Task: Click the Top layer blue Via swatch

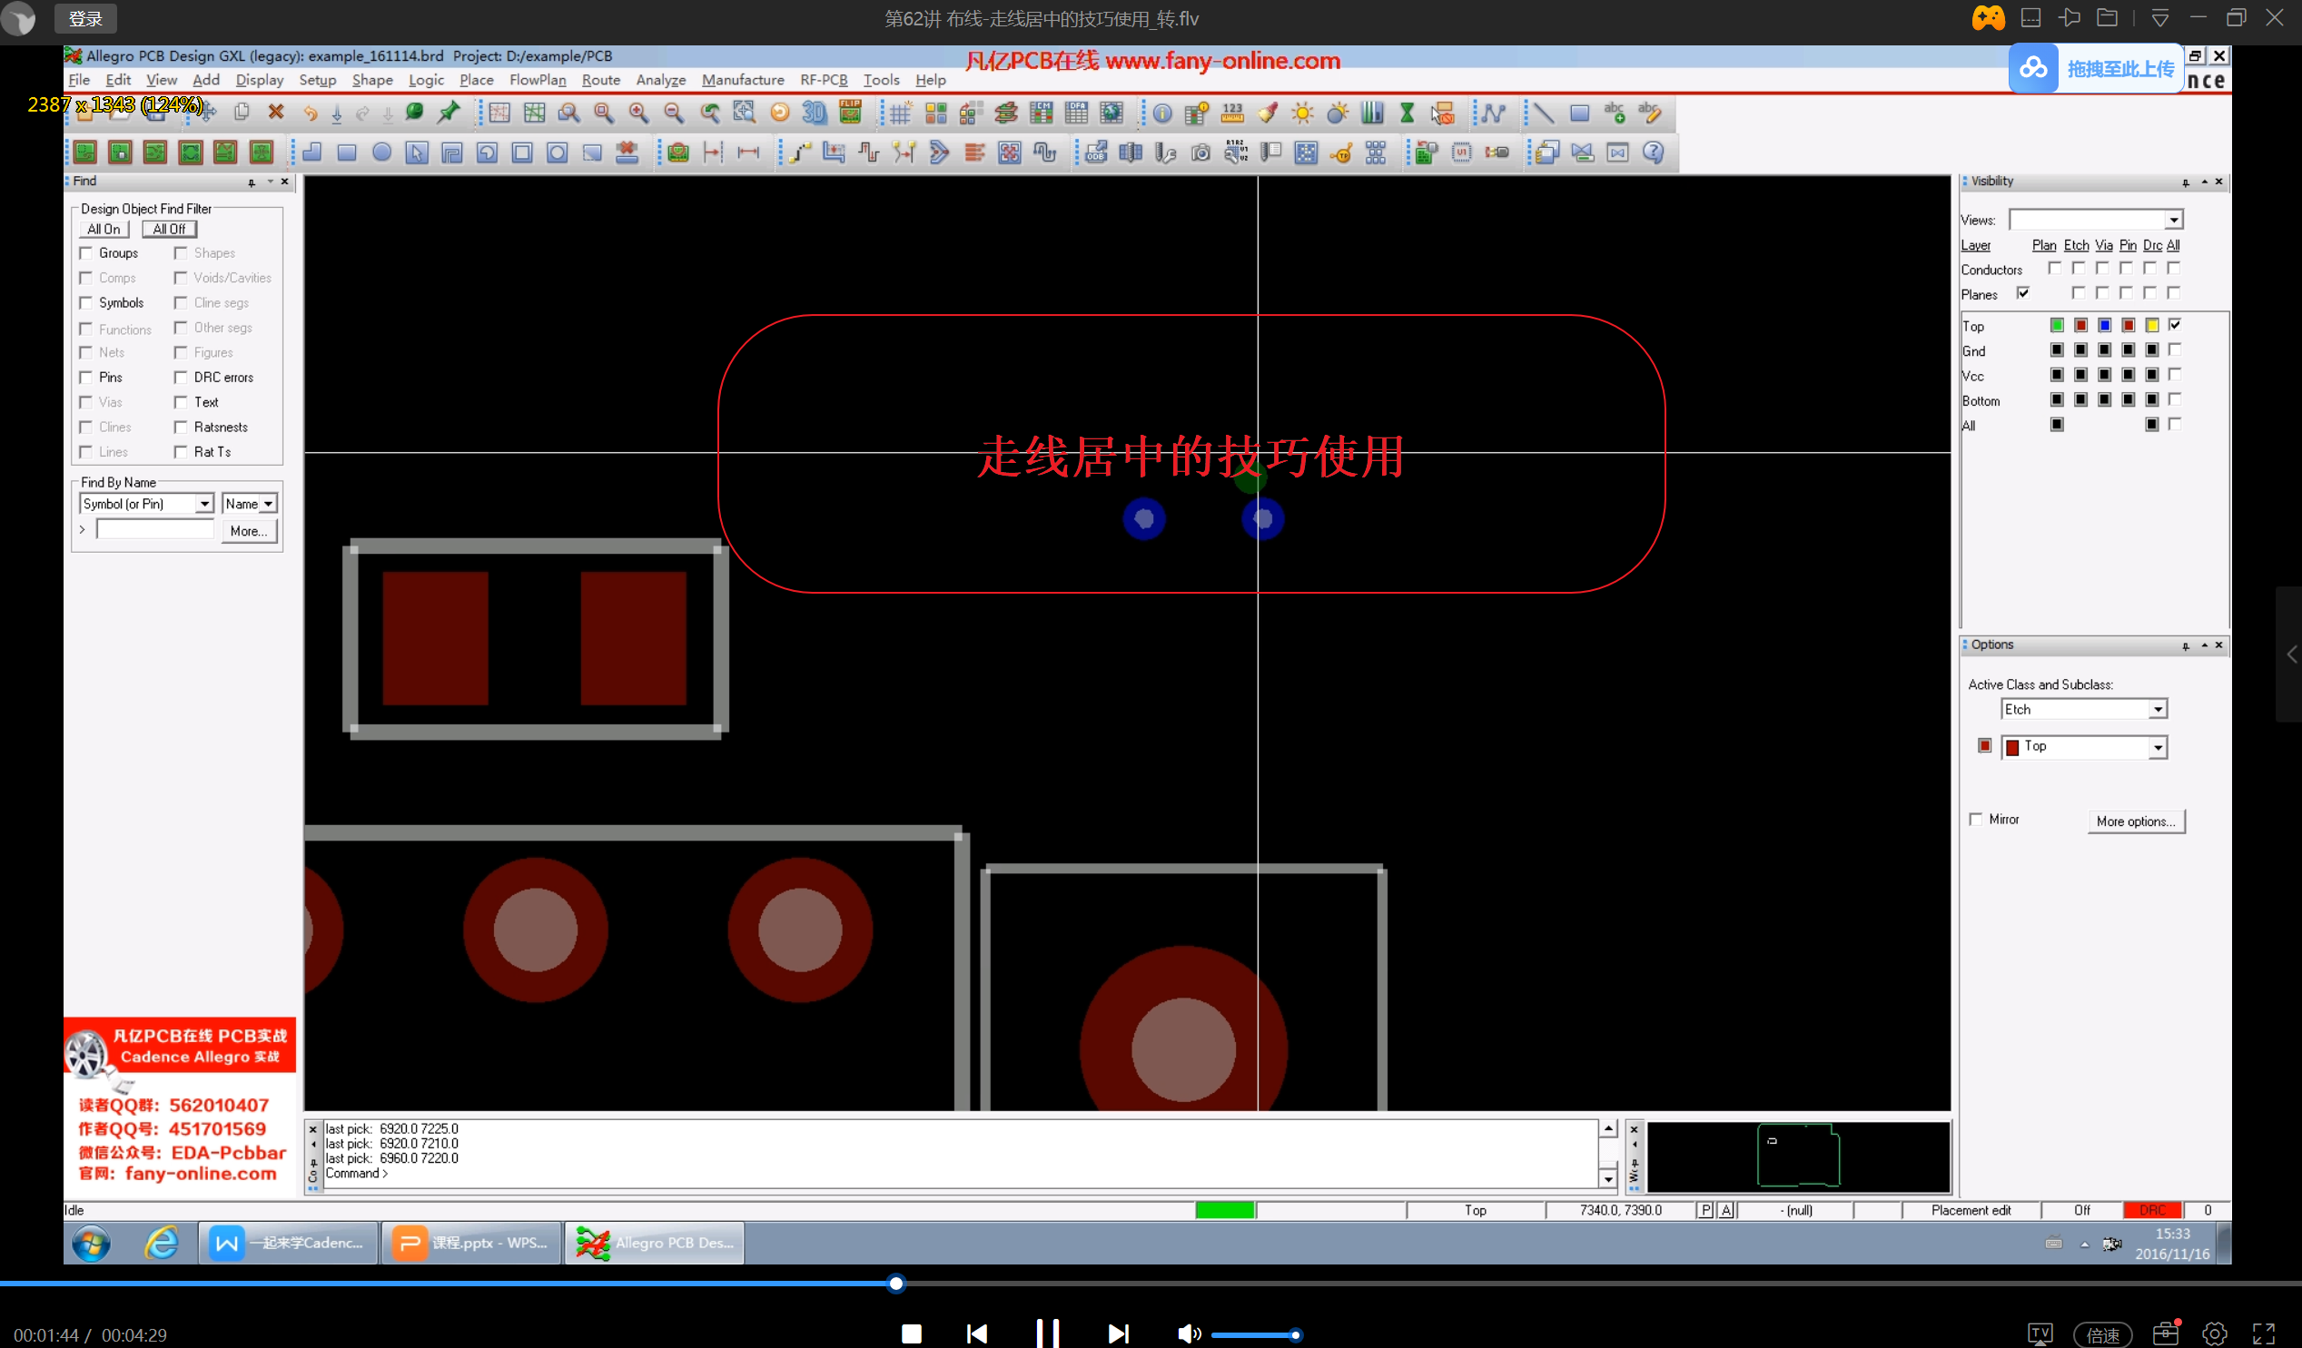Action: (2104, 325)
